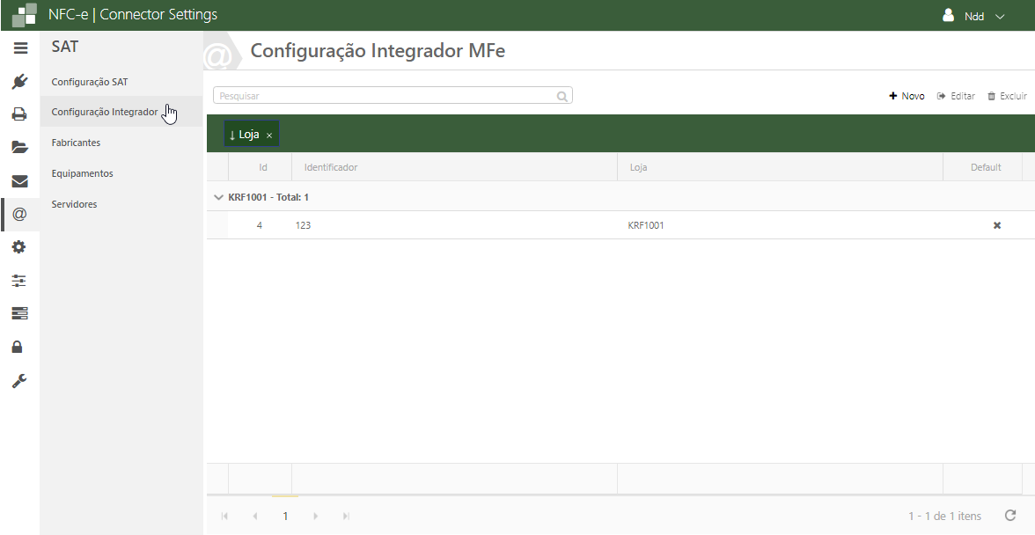Open the wrench tools icon in sidebar

[19, 380]
